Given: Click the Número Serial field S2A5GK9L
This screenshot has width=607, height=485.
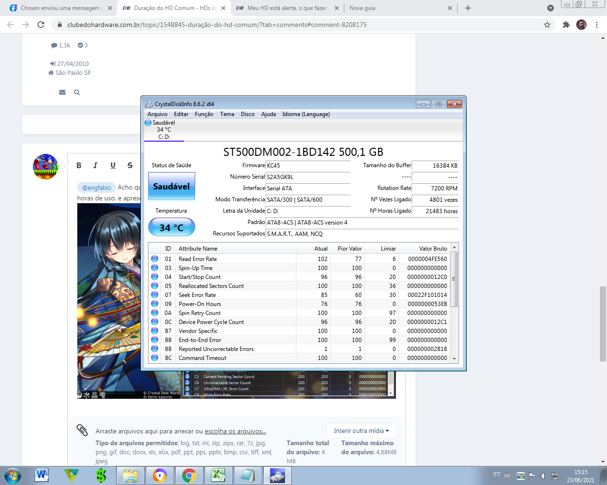Looking at the screenshot, I should click(x=308, y=177).
